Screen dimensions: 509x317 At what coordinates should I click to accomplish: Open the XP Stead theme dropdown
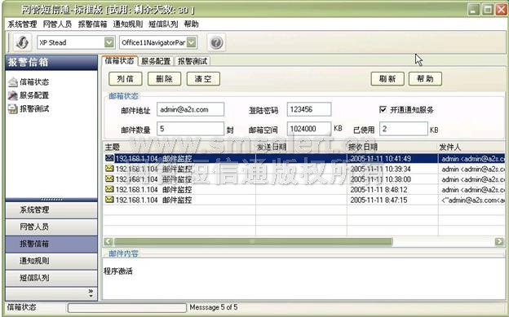click(x=109, y=42)
